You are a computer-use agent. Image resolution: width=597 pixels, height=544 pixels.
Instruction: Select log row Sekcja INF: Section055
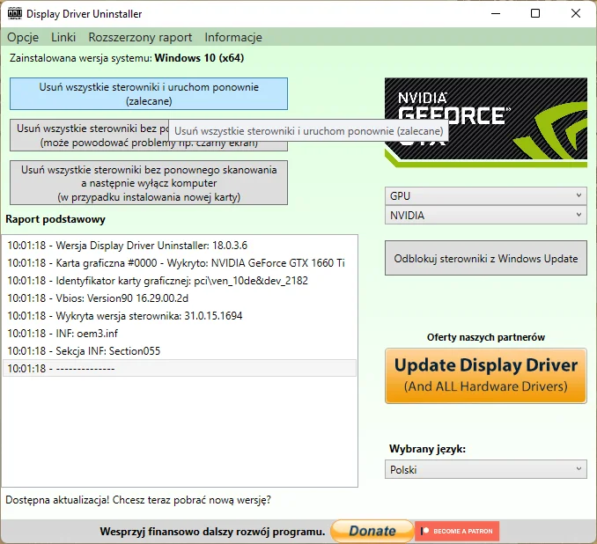click(180, 351)
